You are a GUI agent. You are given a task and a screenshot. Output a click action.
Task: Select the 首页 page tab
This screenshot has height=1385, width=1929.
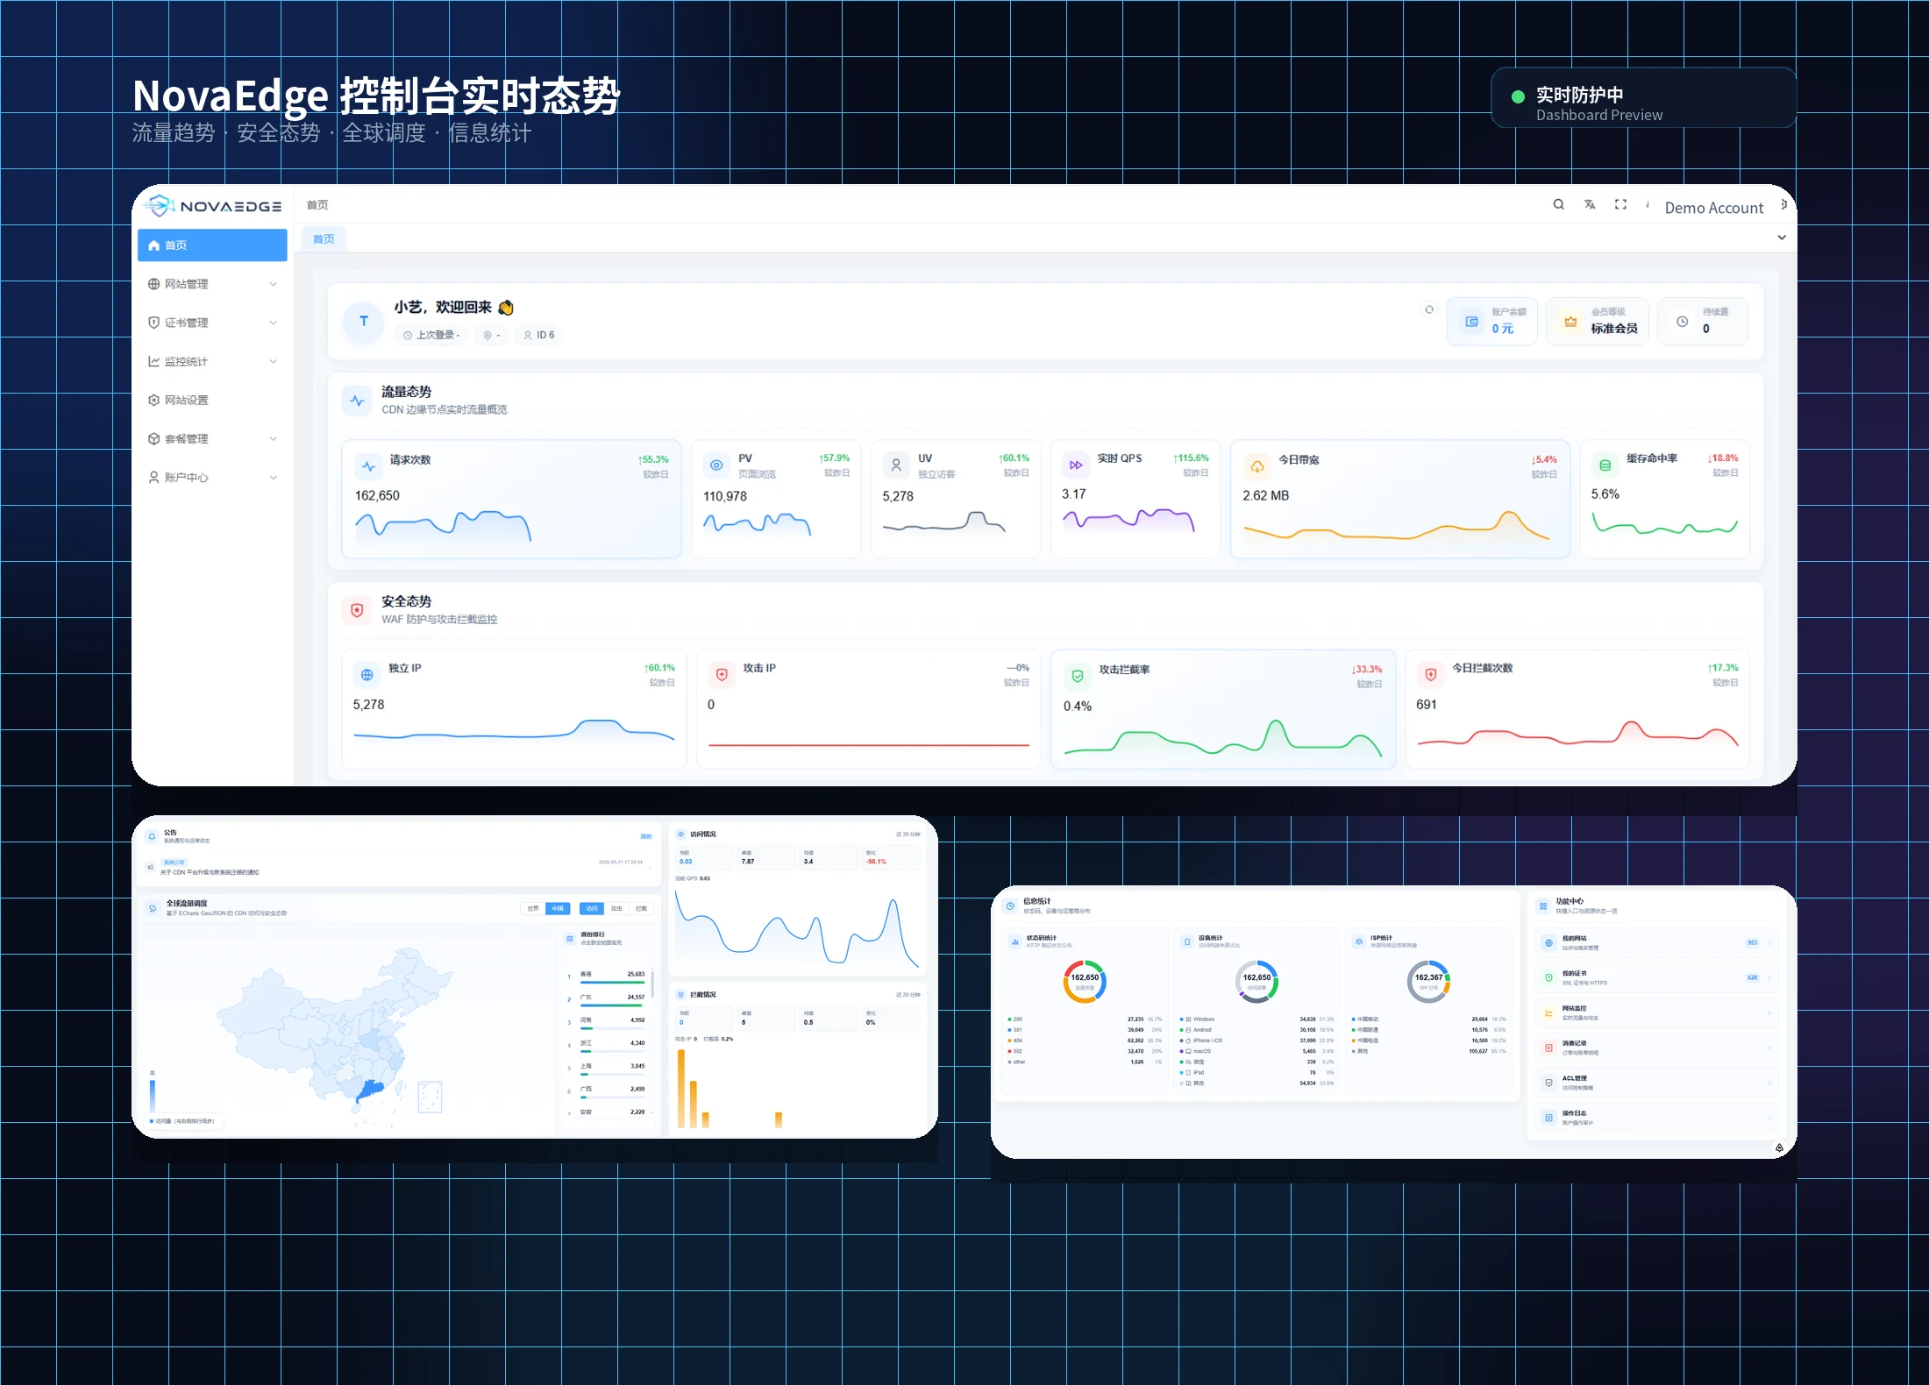(324, 238)
